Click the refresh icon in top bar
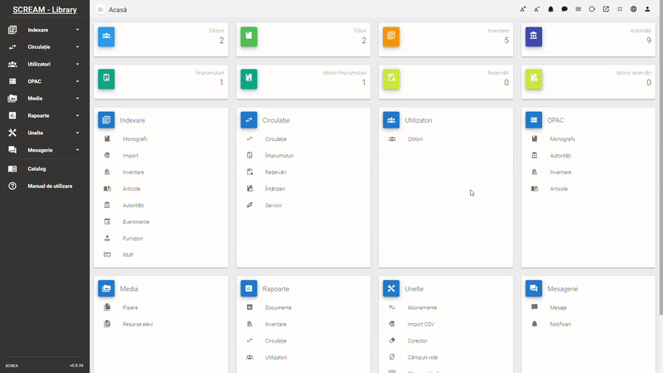The height and width of the screenshot is (373, 663). coord(592,9)
